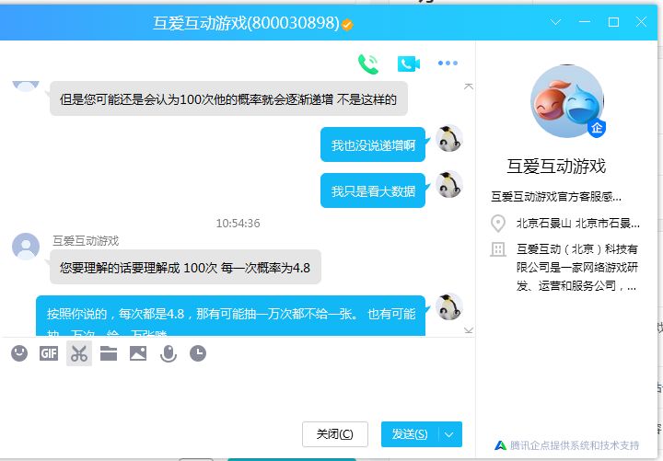Image resolution: width=663 pixels, height=461 pixels.
Task: Click the 关闭(C) button
Action: 335,434
